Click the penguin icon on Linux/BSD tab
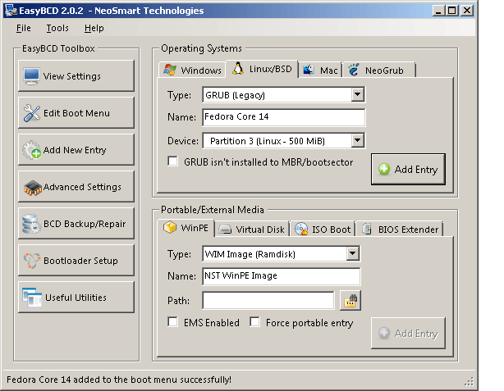The height and width of the screenshot is (391, 504). tap(238, 68)
